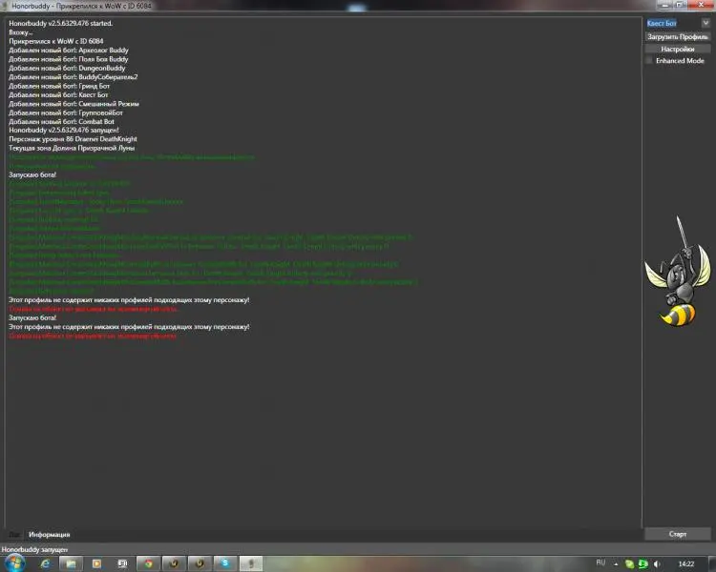Launch Internet Explorer from the taskbar
716x572 pixels.
(x=45, y=563)
